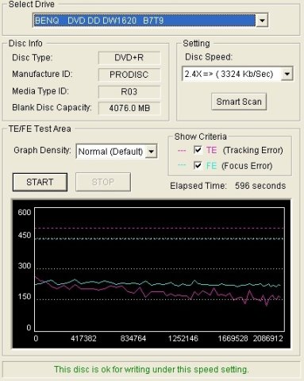Click the 417382 x-axis label
This screenshot has height=381, width=304.
point(83,338)
